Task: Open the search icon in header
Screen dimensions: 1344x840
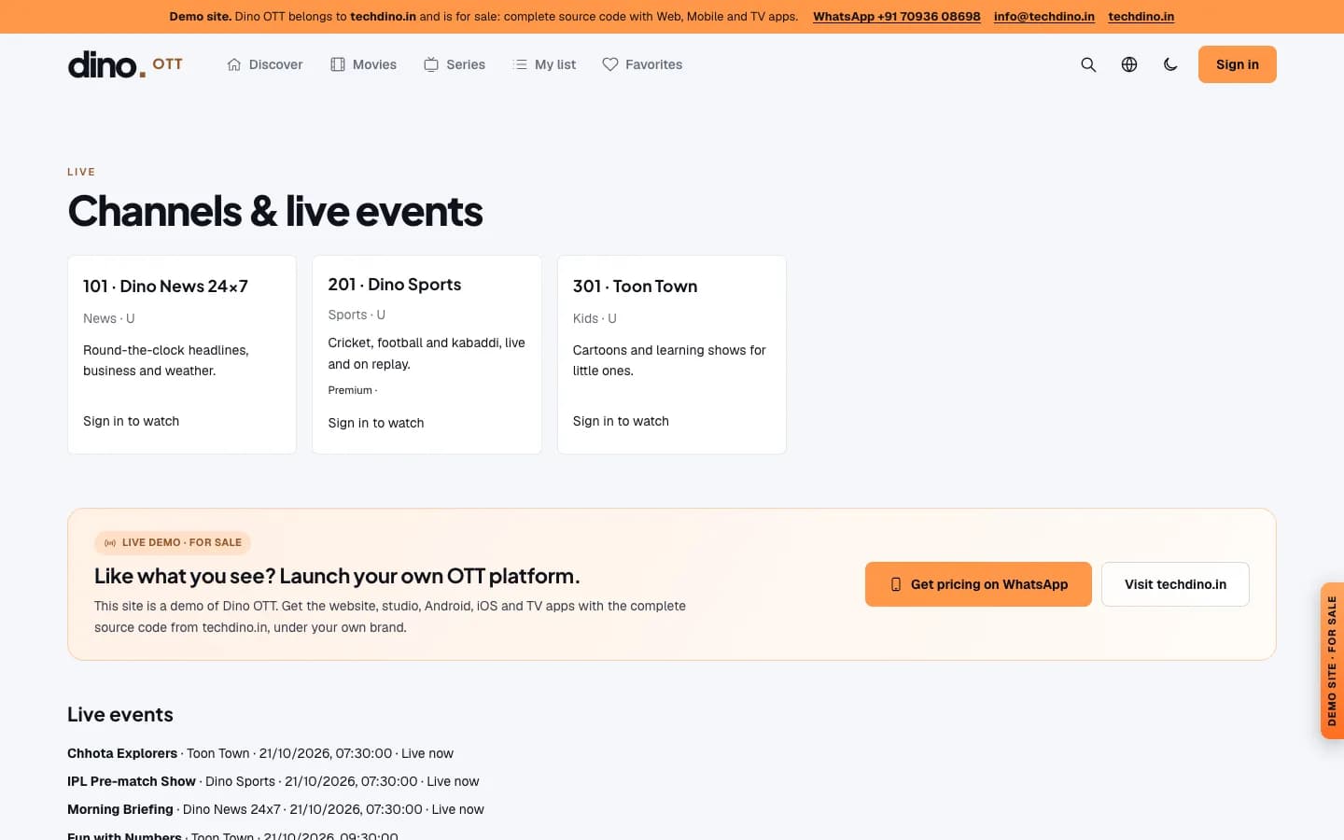Action: [1088, 64]
